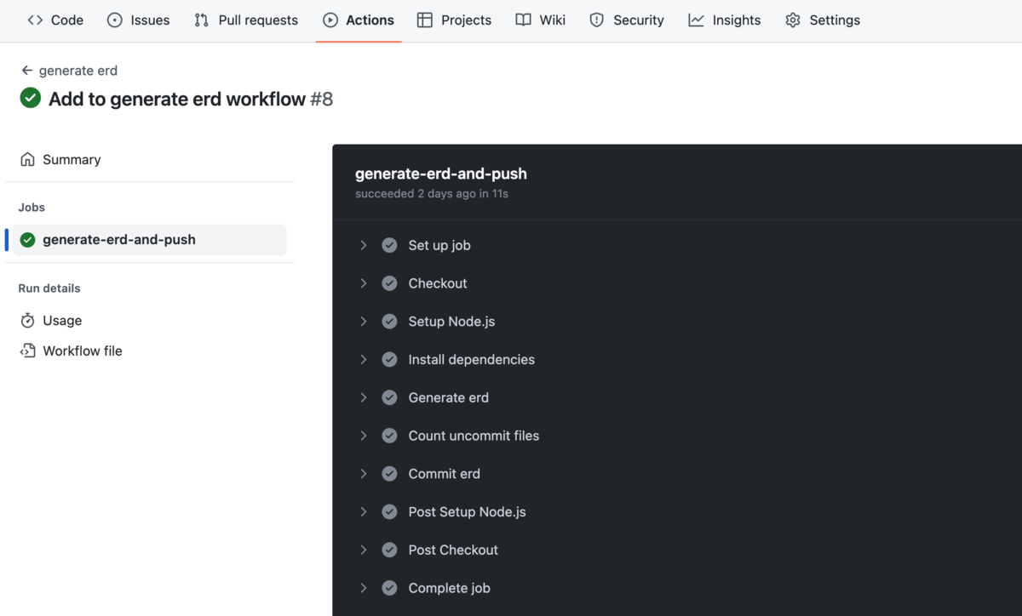
Task: Click the Usage stopwatch icon
Action: [x=27, y=321]
